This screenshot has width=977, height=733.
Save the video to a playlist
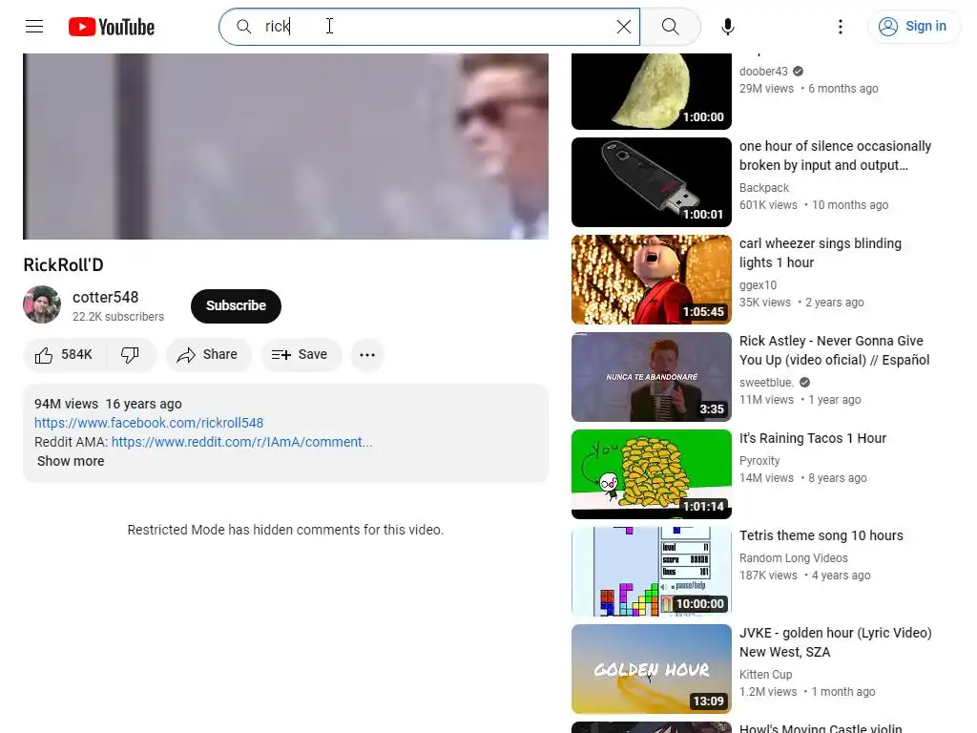coord(300,355)
